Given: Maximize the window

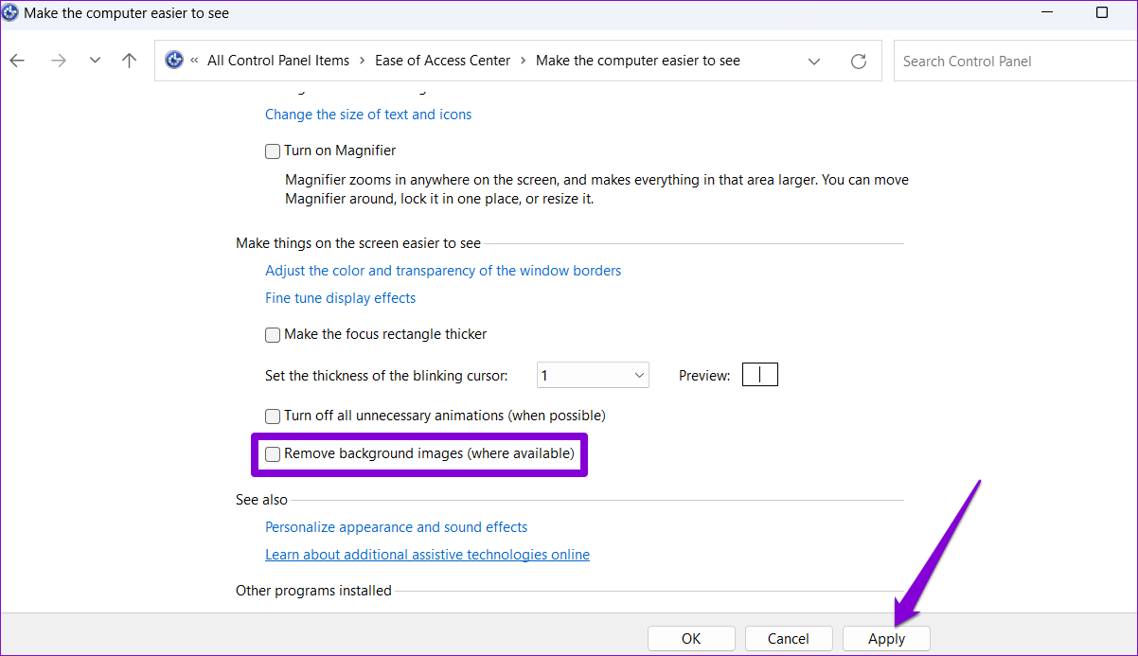Looking at the screenshot, I should (1101, 13).
